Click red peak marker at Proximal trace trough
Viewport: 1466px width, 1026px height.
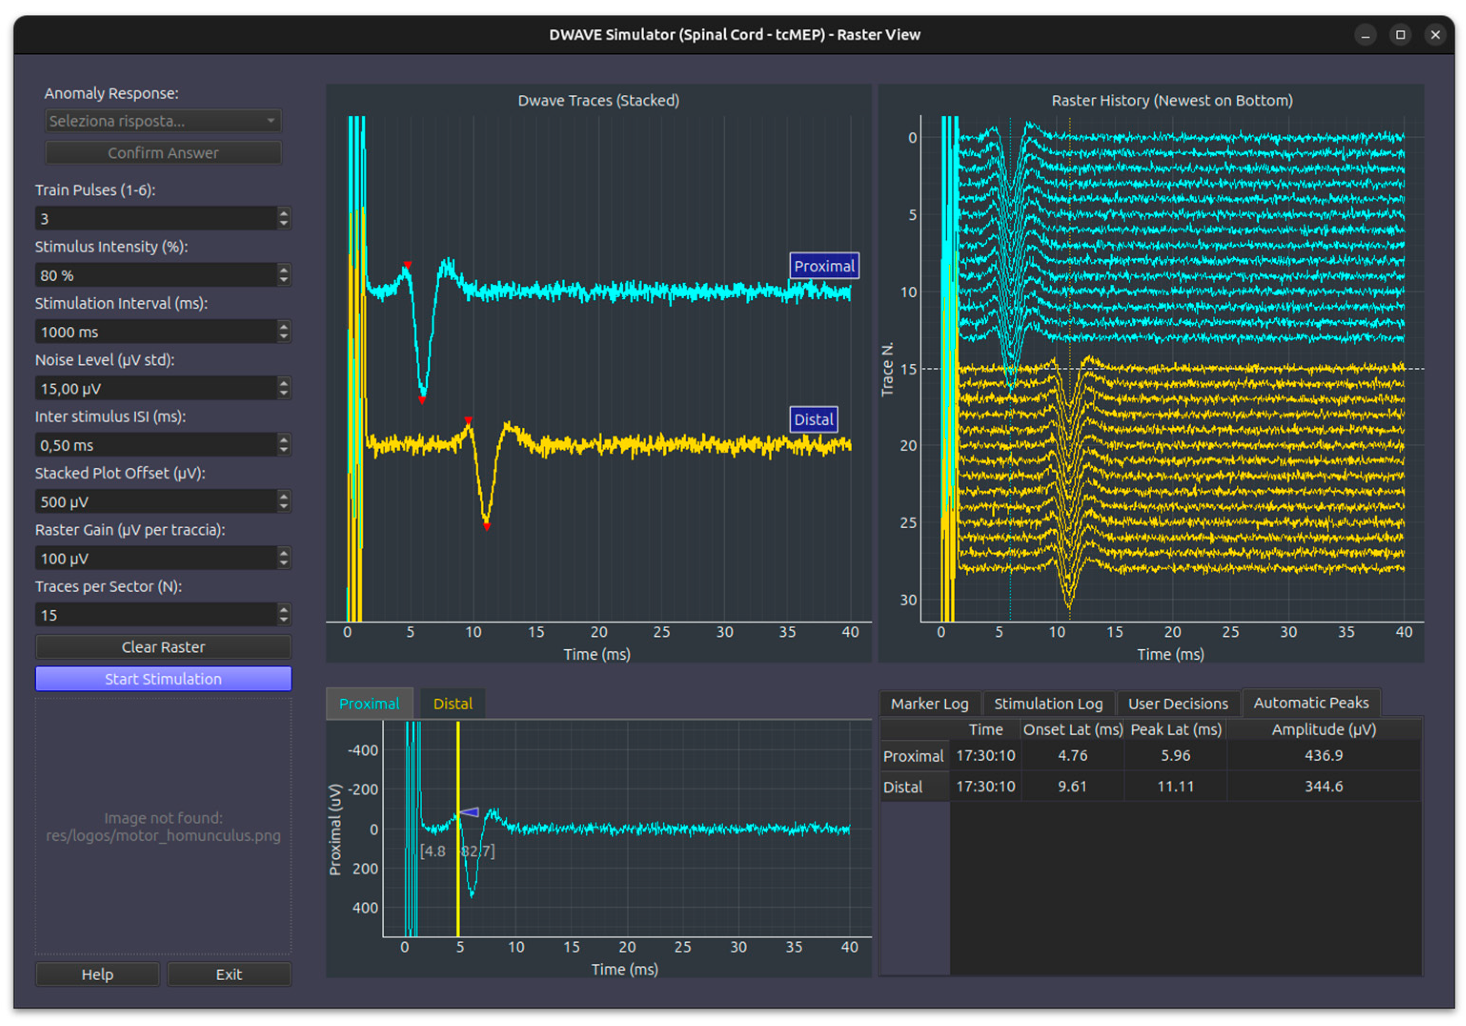coord(422,400)
